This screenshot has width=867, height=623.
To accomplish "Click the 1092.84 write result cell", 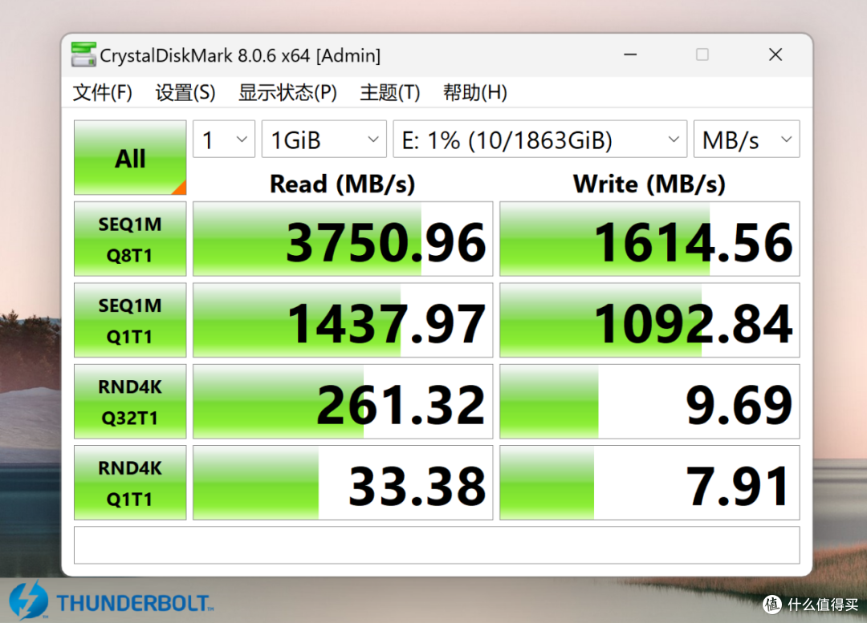I will (x=649, y=320).
